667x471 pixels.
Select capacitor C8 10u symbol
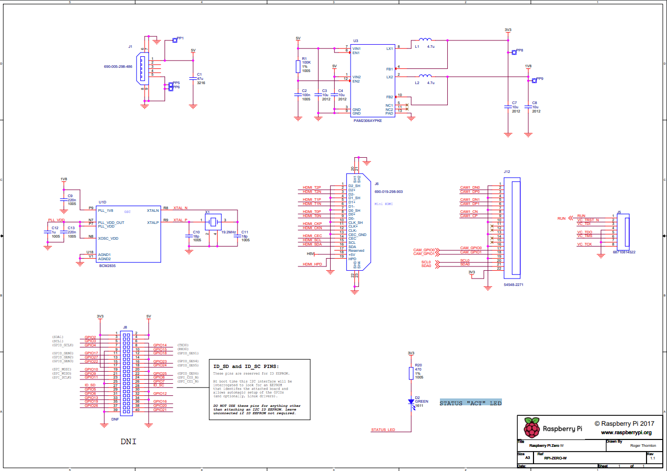(x=528, y=107)
